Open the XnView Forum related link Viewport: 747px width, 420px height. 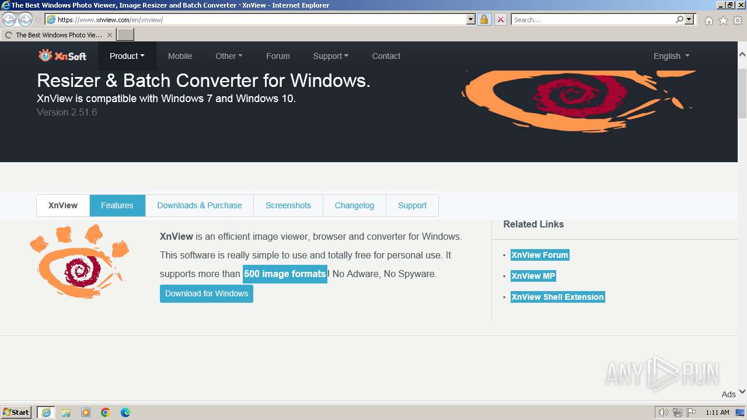tap(540, 255)
